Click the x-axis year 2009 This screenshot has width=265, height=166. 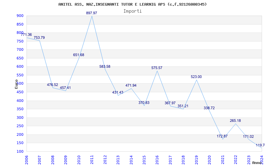click(x=66, y=160)
